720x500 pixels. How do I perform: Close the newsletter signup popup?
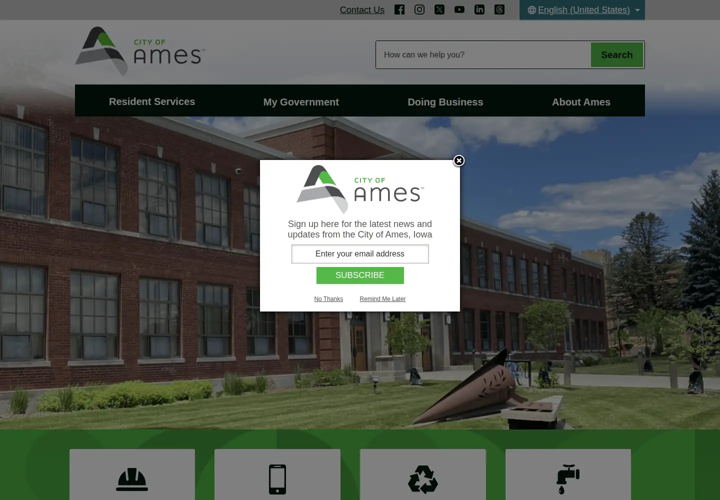point(459,160)
